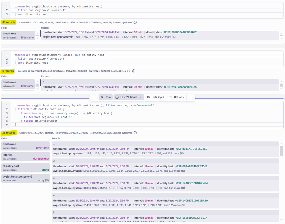Open record HOST-0041A1F70F56C66D
The height and width of the screenshot is (224, 285).
click(x=165, y=151)
